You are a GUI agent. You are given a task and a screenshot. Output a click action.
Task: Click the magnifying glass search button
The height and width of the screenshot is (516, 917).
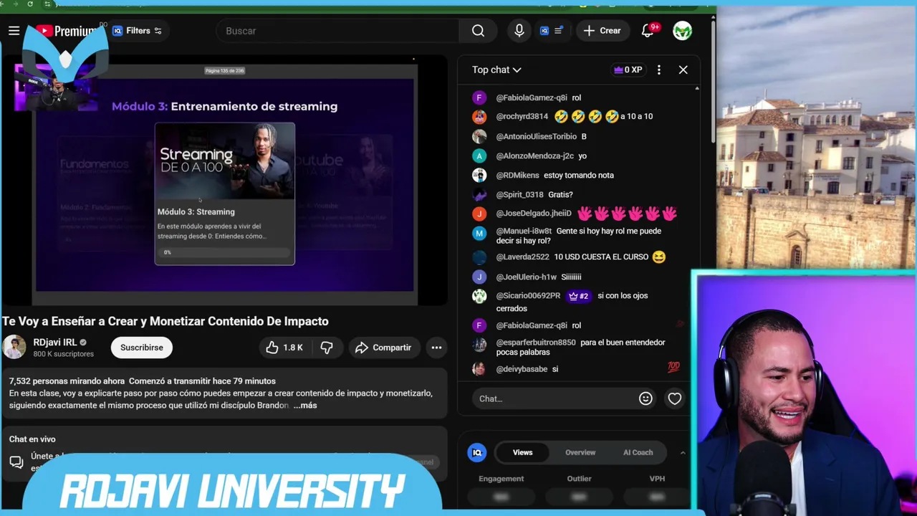coord(479,31)
